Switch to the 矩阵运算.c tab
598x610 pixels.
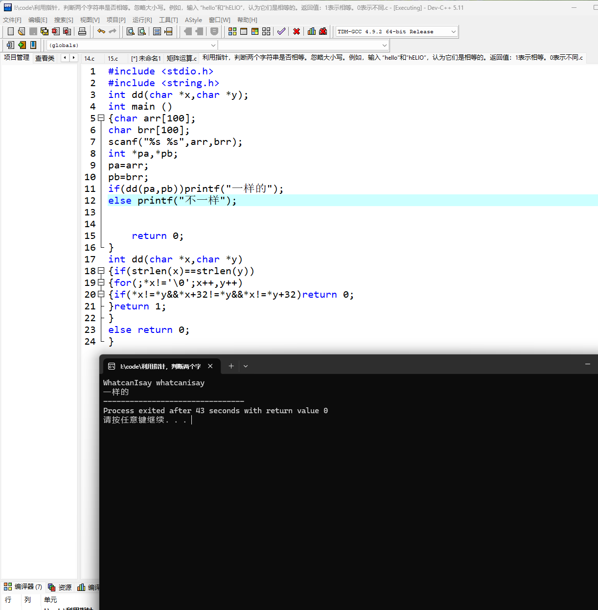pyautogui.click(x=182, y=58)
